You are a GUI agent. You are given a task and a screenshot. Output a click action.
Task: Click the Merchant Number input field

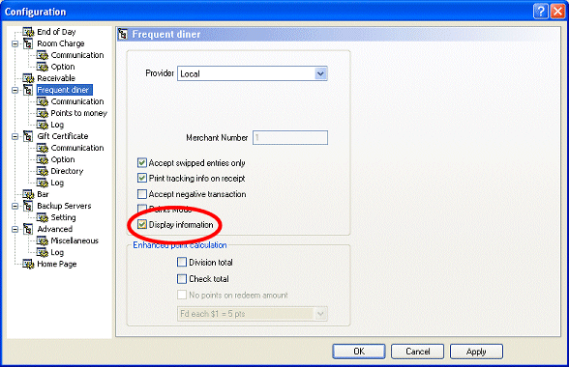(x=290, y=138)
